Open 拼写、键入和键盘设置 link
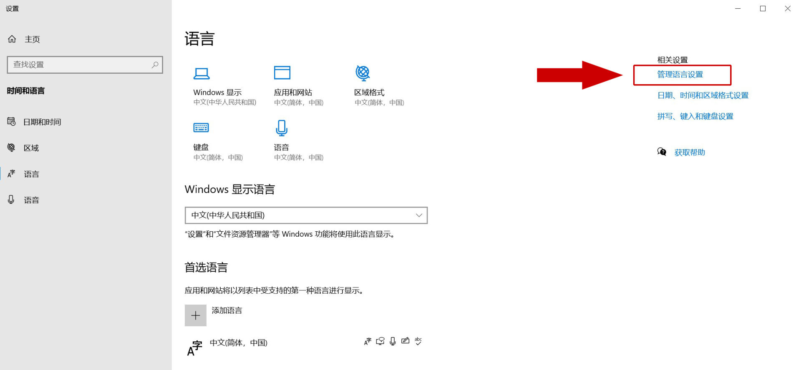The height and width of the screenshot is (370, 801). 695,116
